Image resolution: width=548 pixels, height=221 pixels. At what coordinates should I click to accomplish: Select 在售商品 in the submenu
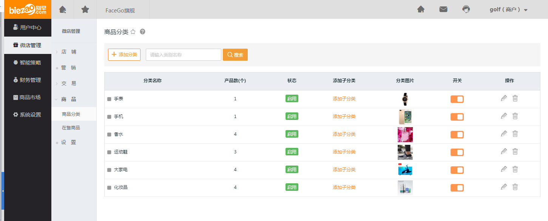point(71,128)
